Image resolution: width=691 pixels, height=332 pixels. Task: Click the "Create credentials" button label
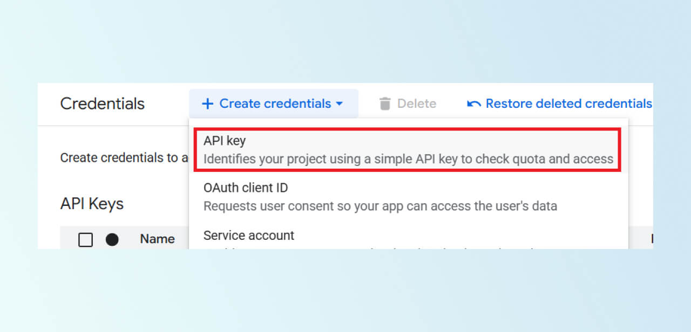[x=275, y=103]
